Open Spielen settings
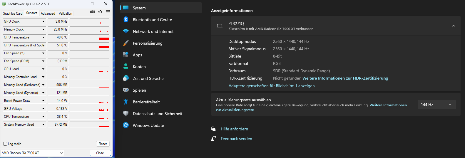465x158 pixels. pos(139,90)
